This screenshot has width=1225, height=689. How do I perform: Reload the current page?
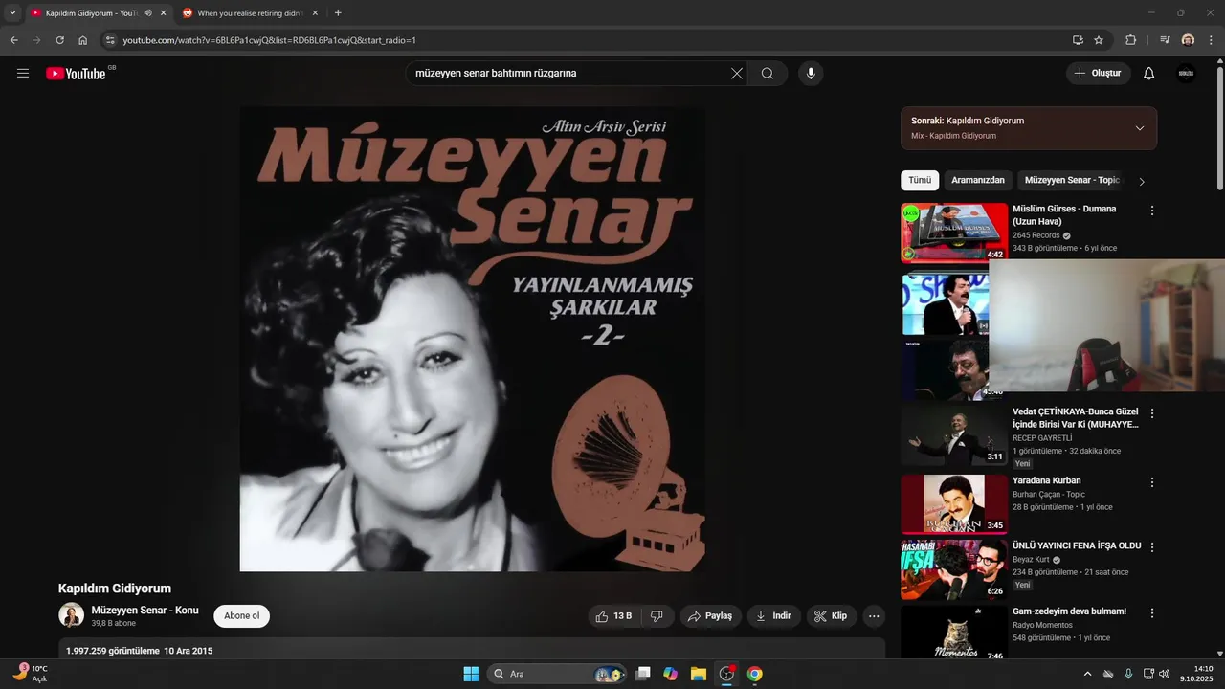(60, 40)
